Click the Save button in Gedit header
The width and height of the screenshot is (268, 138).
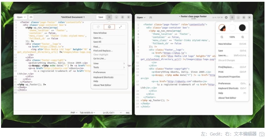coord(101,17)
